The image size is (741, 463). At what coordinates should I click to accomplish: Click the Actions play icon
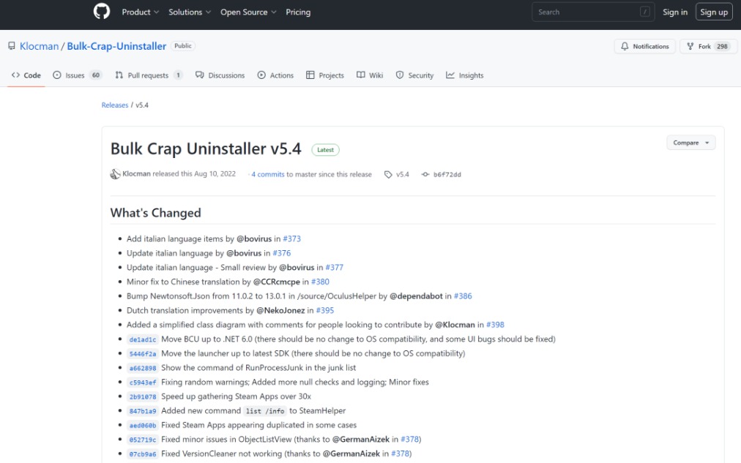[x=261, y=75]
